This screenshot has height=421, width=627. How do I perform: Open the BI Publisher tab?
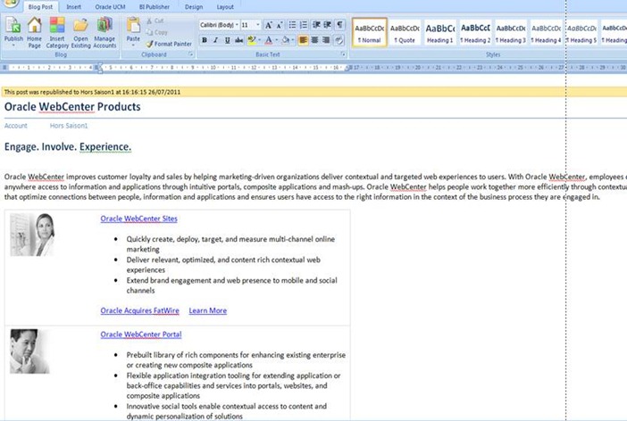(x=155, y=7)
